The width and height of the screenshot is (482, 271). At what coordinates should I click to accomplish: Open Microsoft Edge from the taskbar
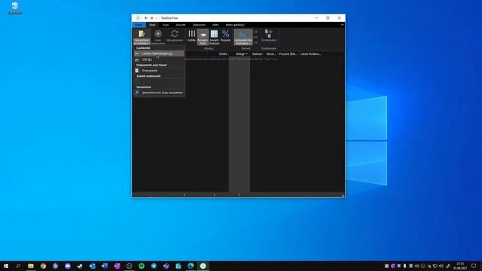click(191, 266)
